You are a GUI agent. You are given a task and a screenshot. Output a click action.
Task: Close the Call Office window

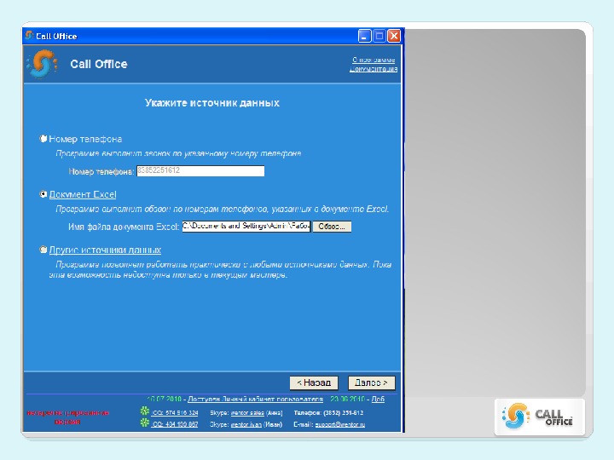click(394, 36)
